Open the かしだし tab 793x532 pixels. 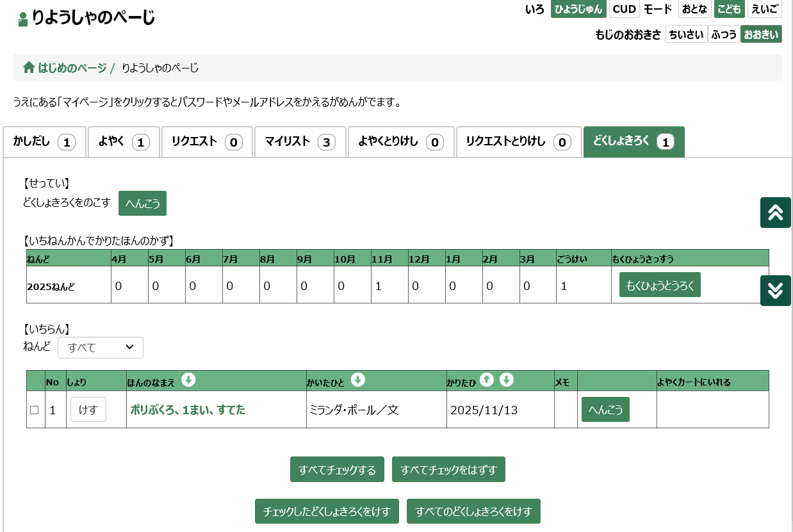(44, 142)
